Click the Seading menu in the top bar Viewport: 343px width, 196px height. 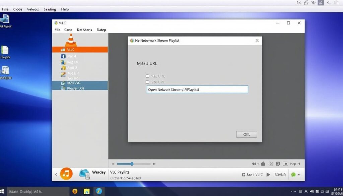point(50,9)
